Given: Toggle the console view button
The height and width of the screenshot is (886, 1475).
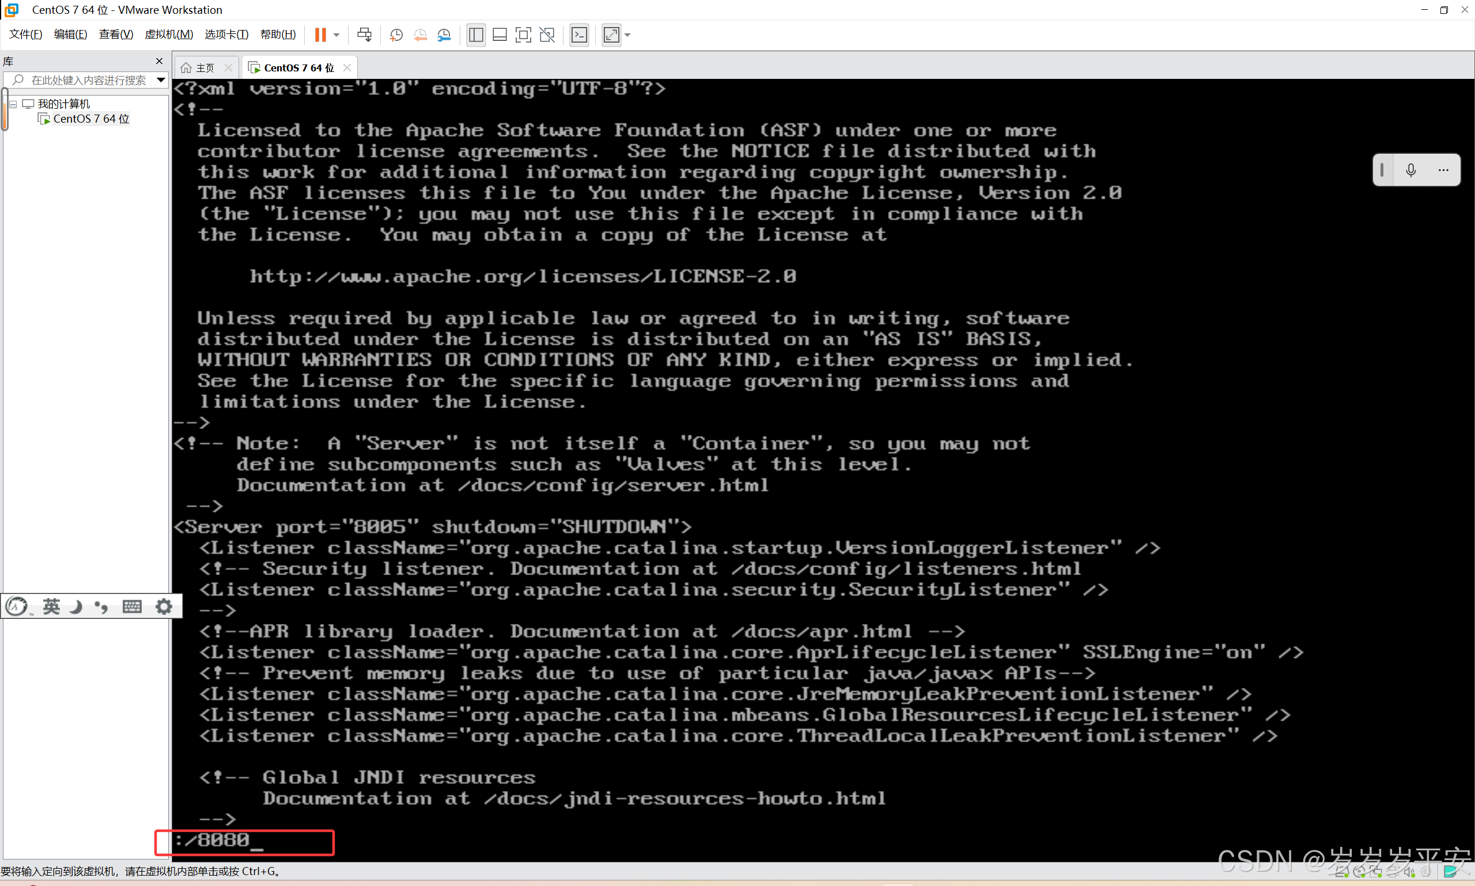Looking at the screenshot, I should pos(580,35).
